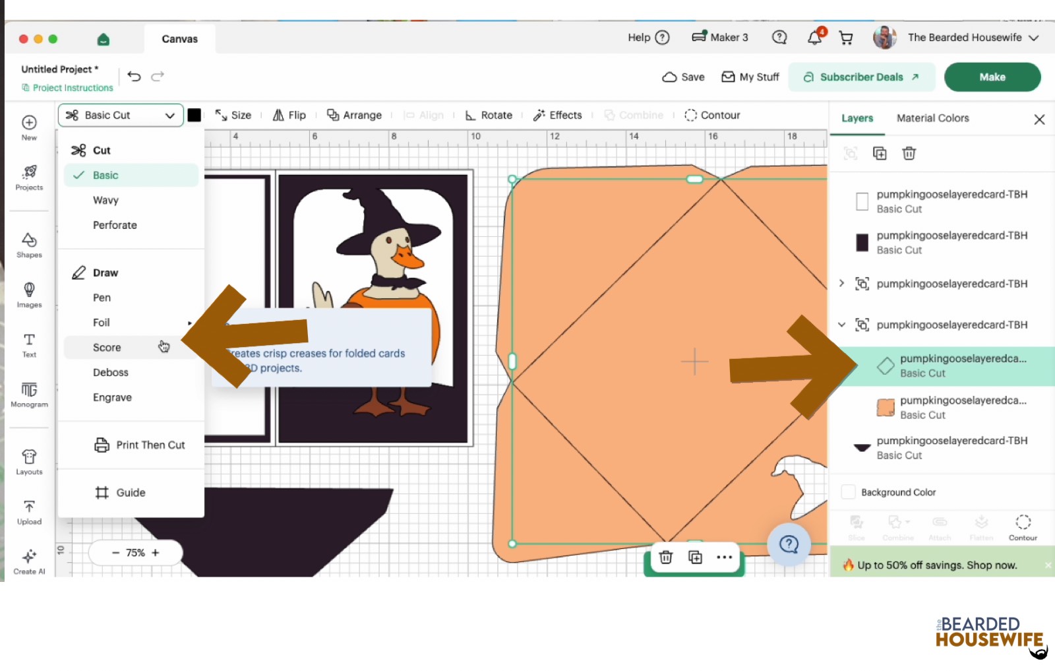The width and height of the screenshot is (1055, 671).
Task: Click the orange swatch of the envelope layer
Action: [886, 407]
